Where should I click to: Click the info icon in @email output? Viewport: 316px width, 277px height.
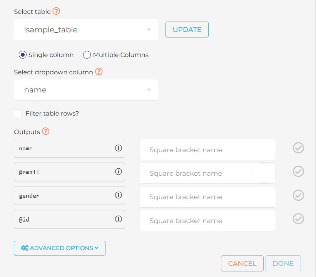click(119, 172)
